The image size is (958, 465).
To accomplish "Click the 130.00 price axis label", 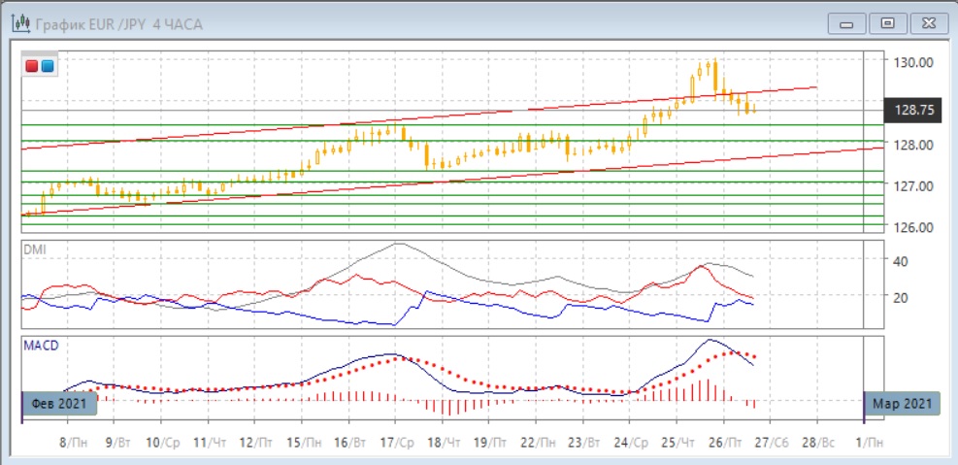I will 912,61.
